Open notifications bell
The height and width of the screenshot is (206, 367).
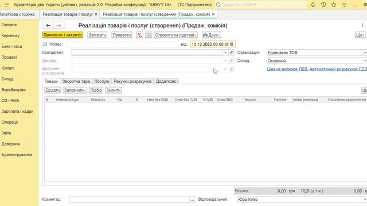(313, 5)
